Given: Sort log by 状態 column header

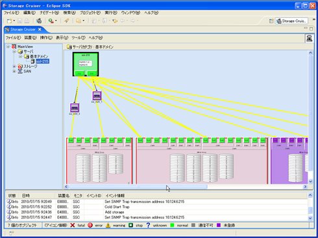Looking at the screenshot, I should click(x=12, y=196).
